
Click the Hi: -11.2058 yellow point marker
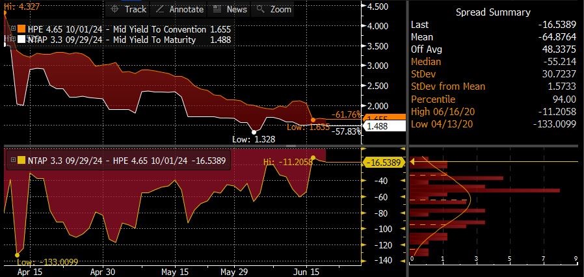313,158
